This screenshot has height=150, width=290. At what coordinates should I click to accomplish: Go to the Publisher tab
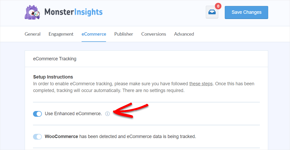click(x=124, y=34)
